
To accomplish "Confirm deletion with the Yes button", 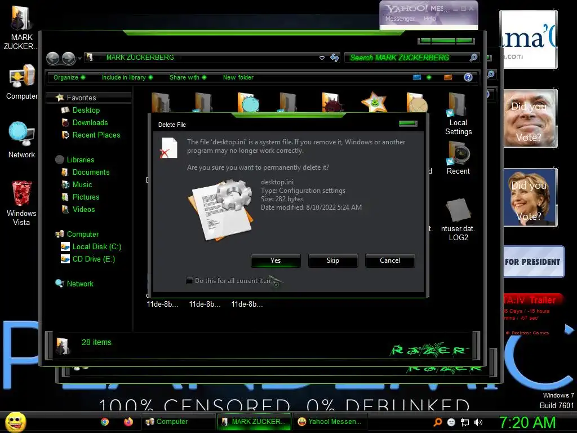I will coord(276,260).
